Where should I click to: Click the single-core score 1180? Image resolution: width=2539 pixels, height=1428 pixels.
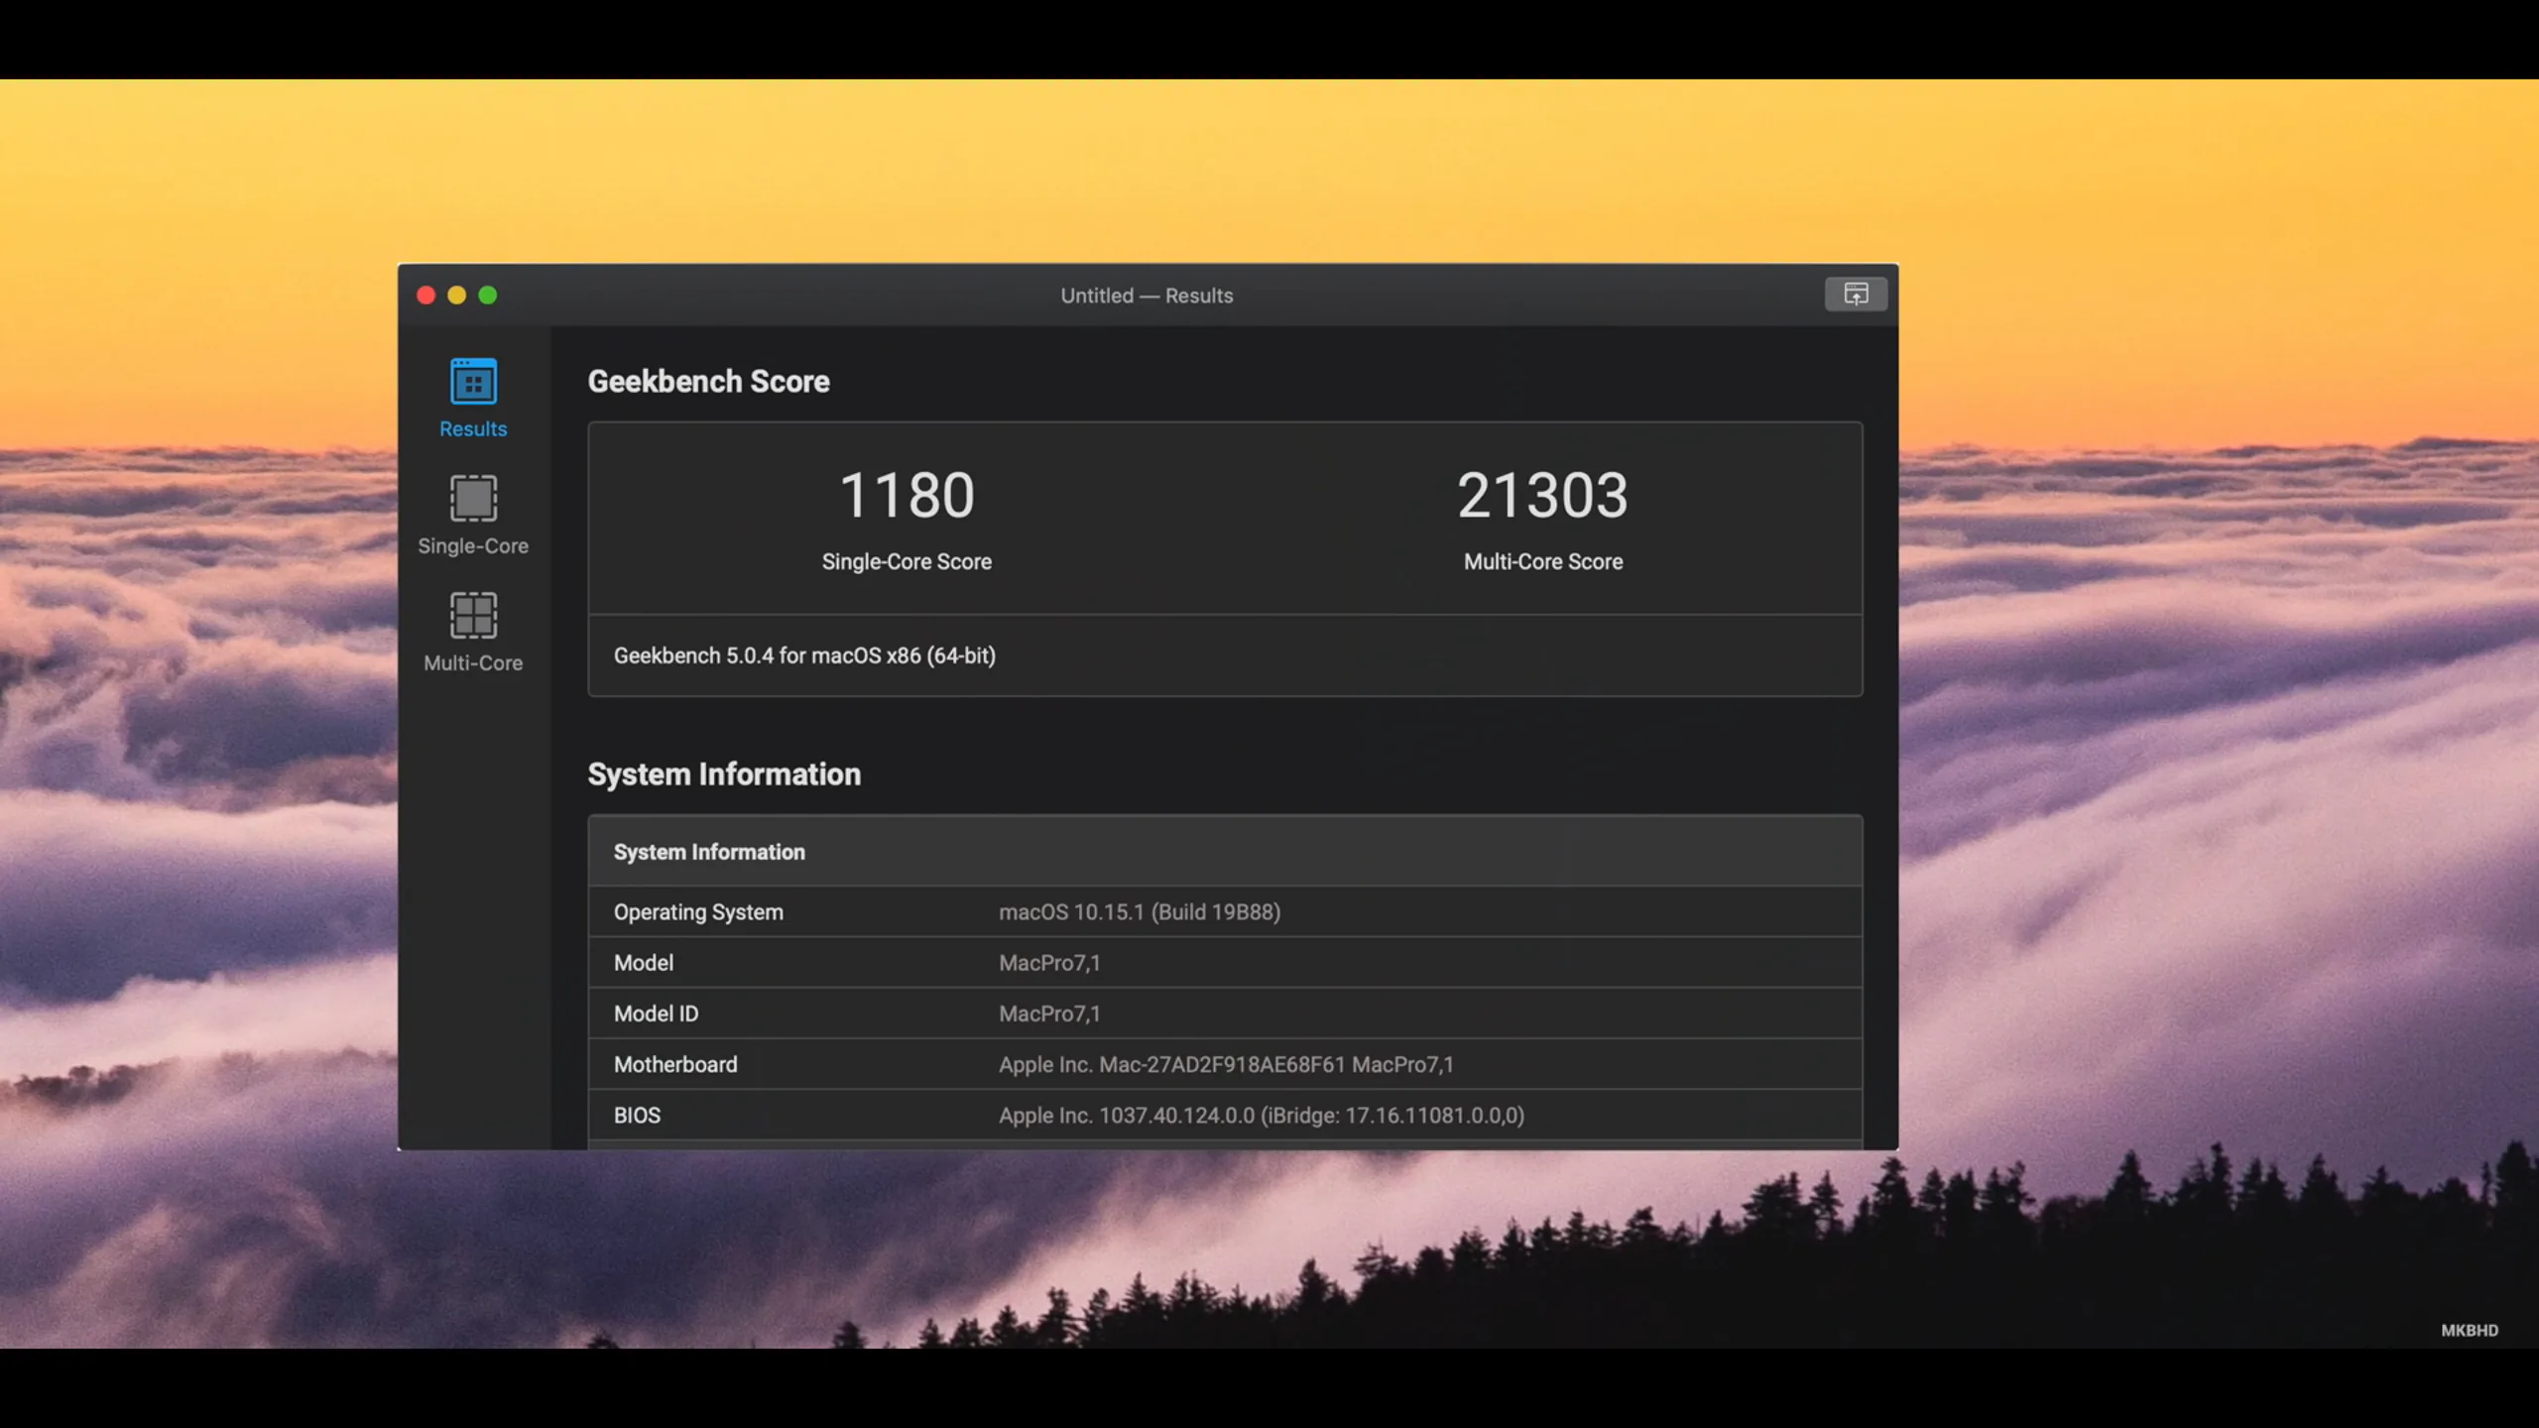pyautogui.click(x=907, y=496)
